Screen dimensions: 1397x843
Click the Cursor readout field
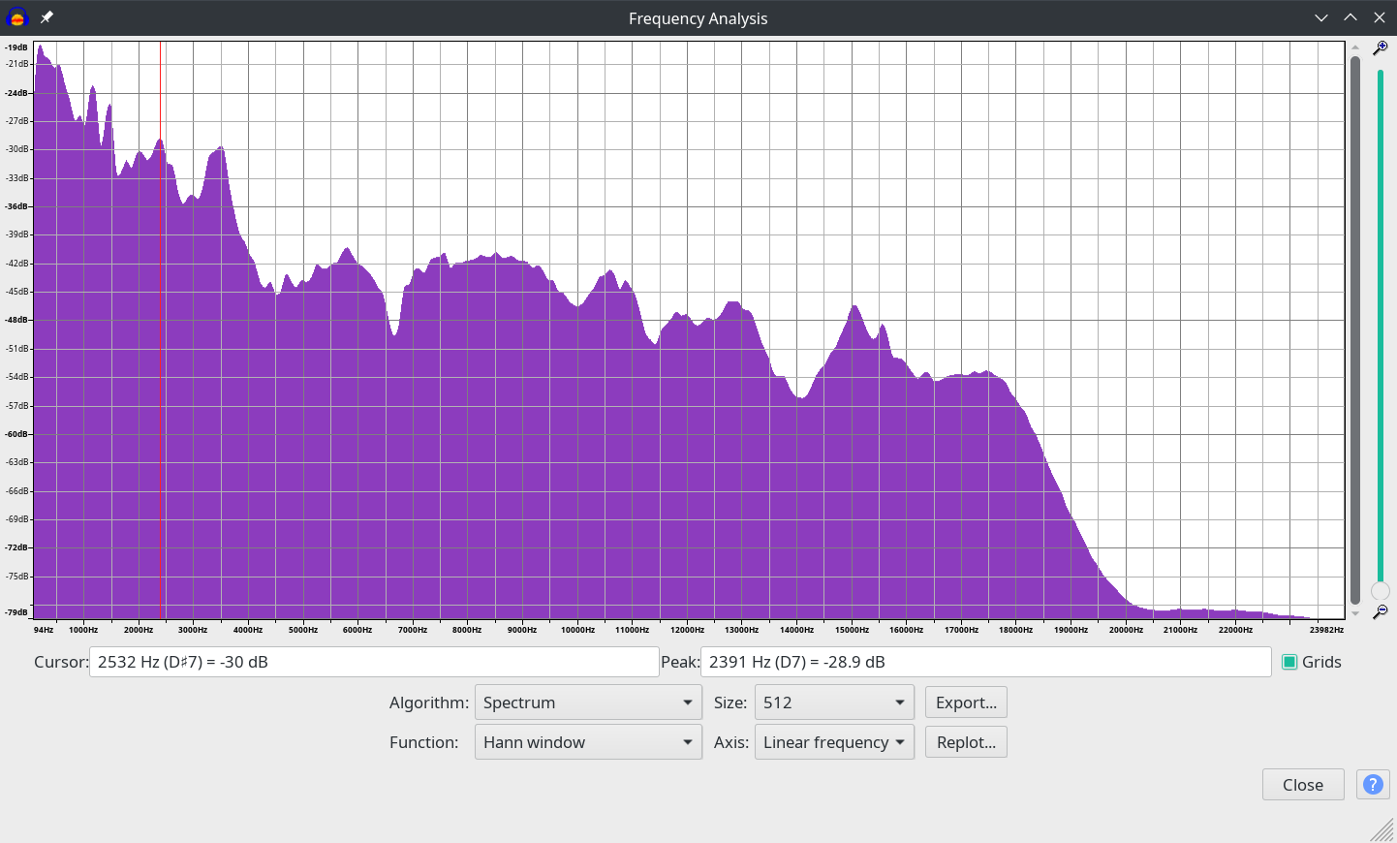[x=374, y=662]
